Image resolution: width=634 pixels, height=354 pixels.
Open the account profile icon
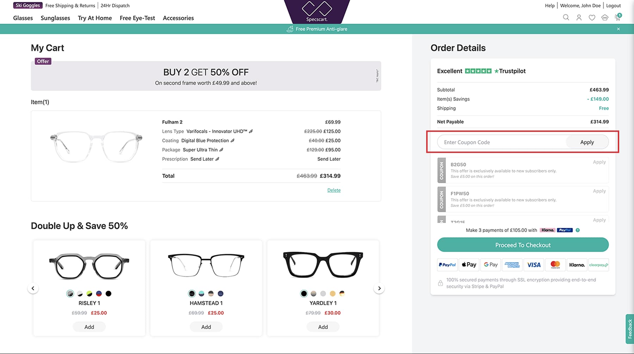(579, 17)
